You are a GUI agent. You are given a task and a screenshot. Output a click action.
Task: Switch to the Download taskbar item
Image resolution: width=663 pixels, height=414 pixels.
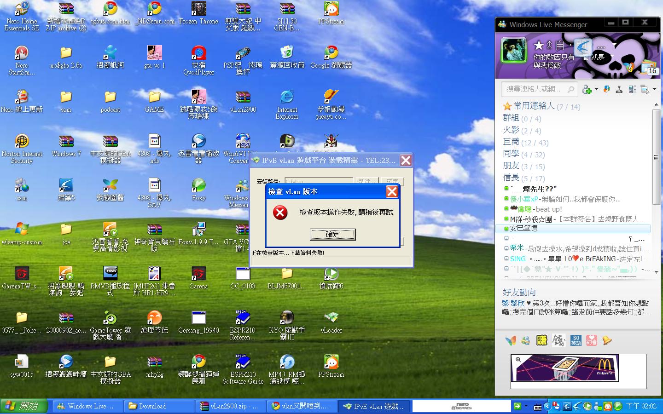[159, 406]
